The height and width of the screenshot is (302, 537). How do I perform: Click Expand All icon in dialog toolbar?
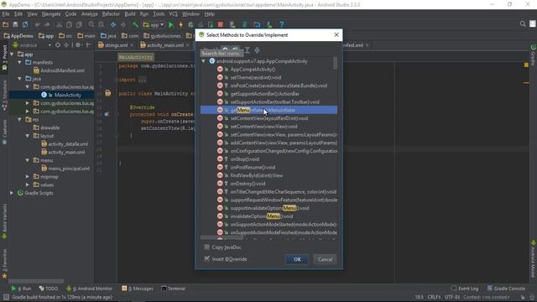tap(248, 50)
